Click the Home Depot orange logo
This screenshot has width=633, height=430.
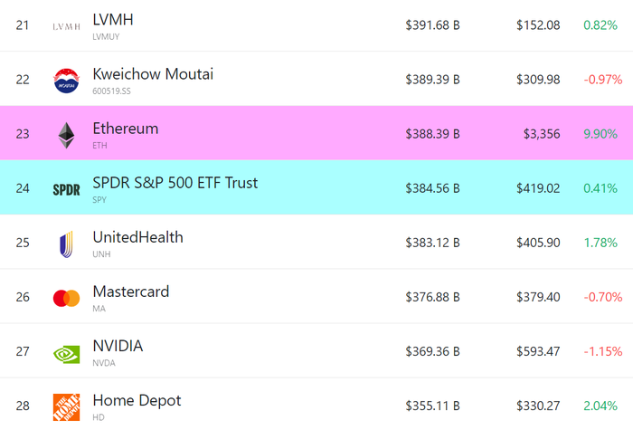(66, 407)
